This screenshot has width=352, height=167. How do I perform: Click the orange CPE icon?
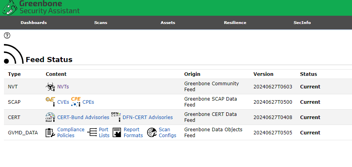click(76, 102)
